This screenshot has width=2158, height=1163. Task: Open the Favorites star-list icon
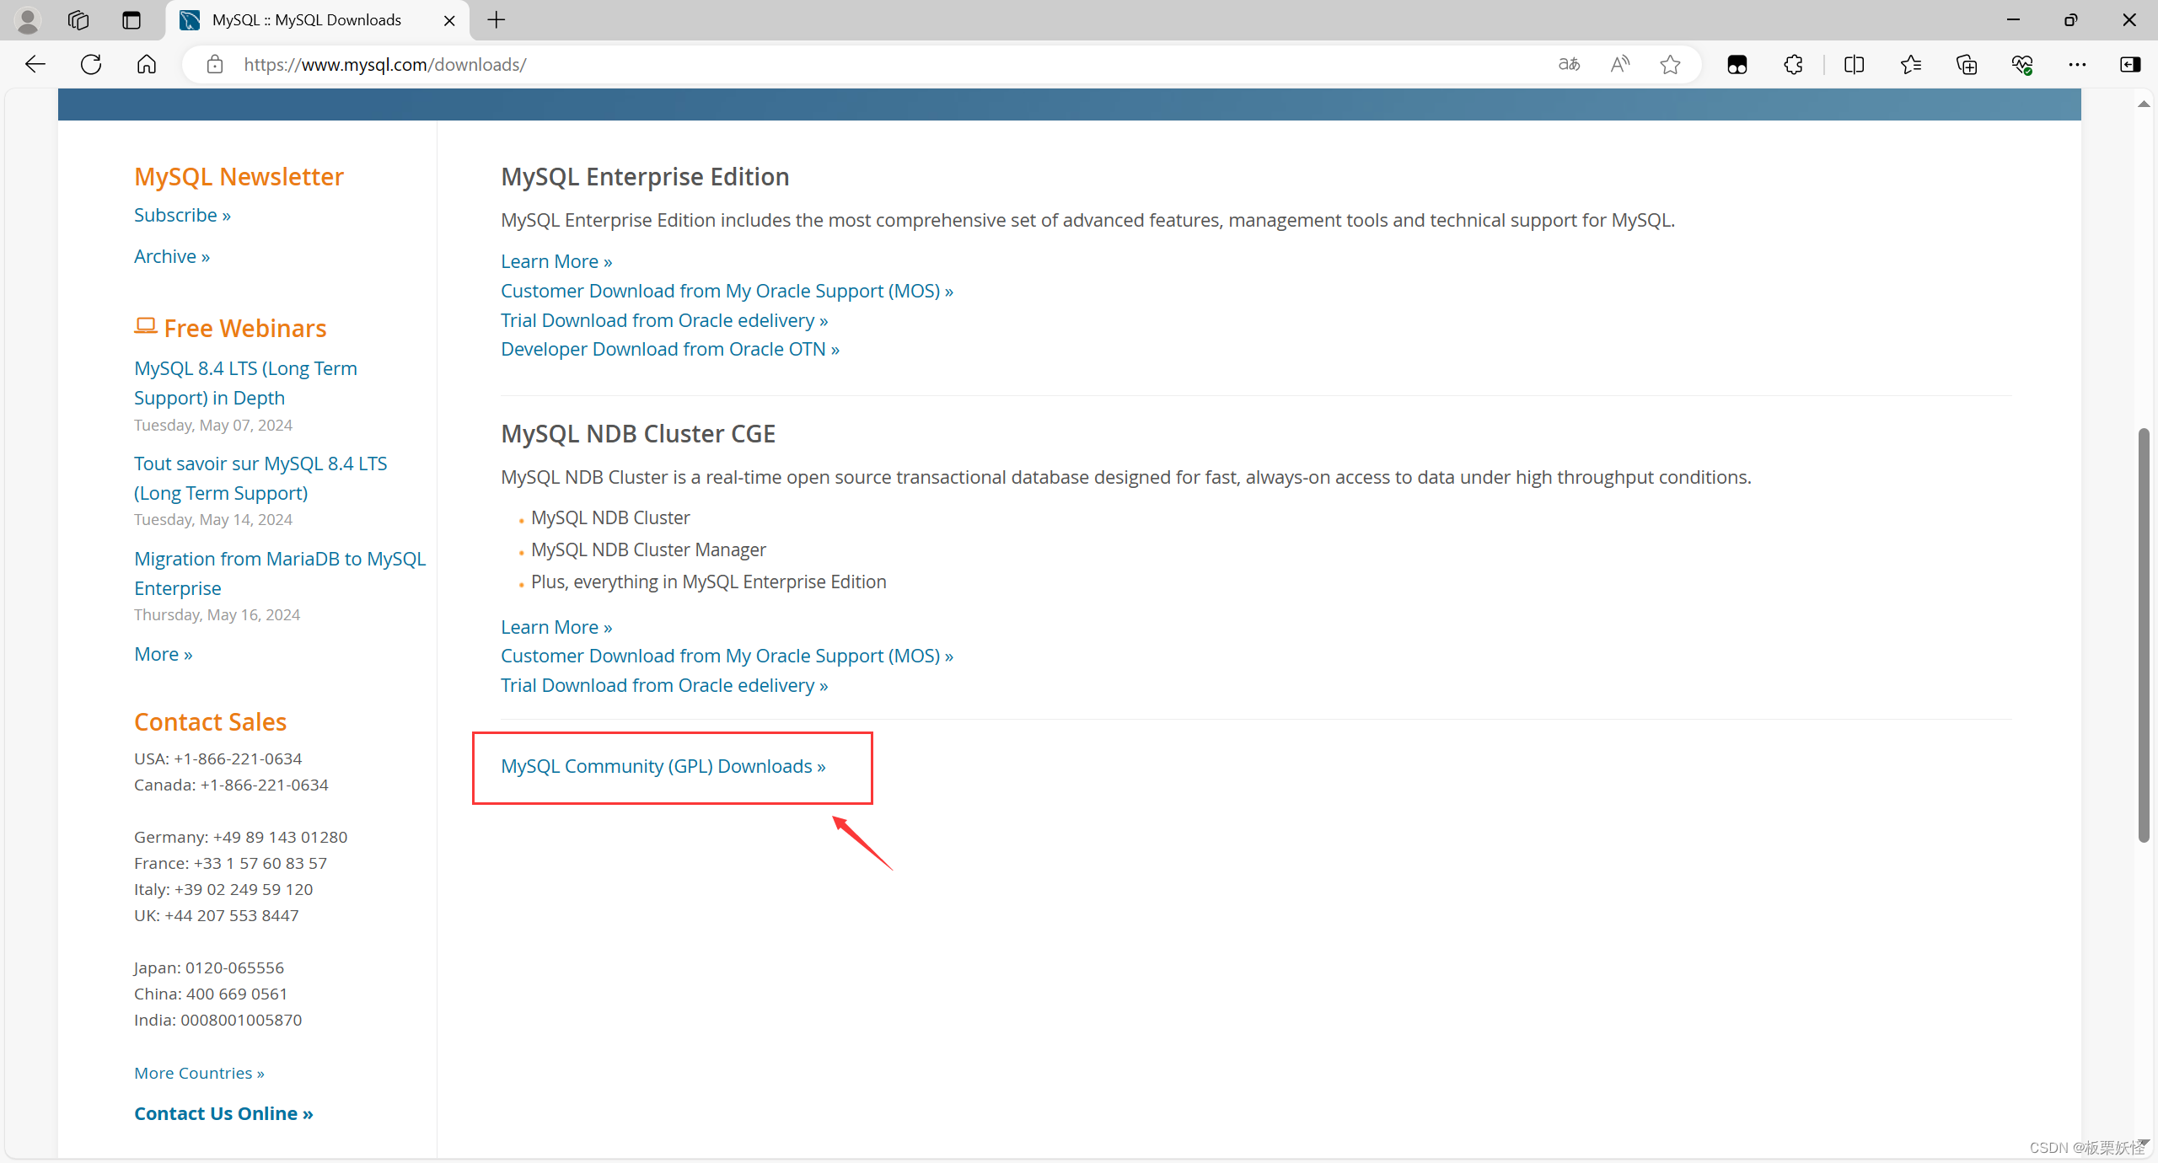pyautogui.click(x=1911, y=64)
